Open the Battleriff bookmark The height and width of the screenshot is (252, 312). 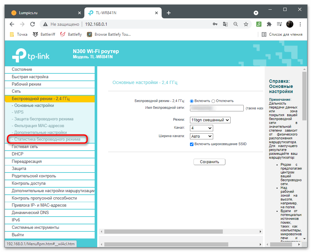tap(44, 34)
